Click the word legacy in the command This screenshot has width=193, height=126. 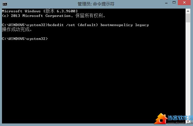tap(142, 25)
